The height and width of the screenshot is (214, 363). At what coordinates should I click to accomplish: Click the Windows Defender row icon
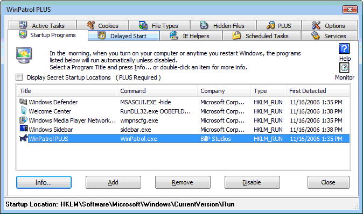23,102
